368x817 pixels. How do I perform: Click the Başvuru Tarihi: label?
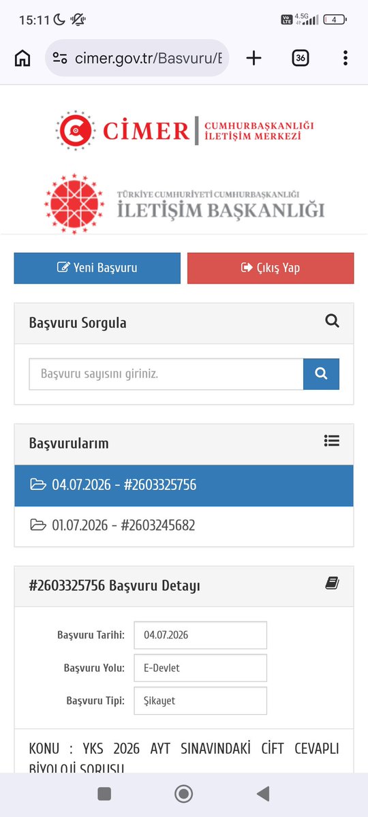pos(91,635)
